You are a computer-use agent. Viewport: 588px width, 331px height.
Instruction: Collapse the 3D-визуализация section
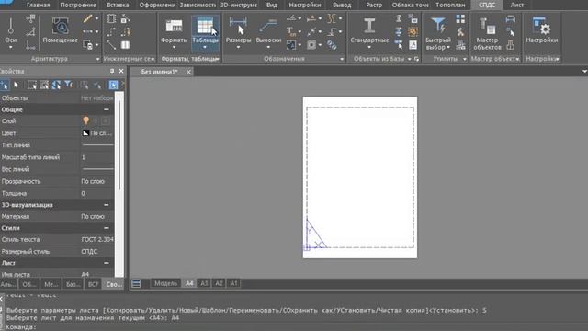click(x=107, y=205)
